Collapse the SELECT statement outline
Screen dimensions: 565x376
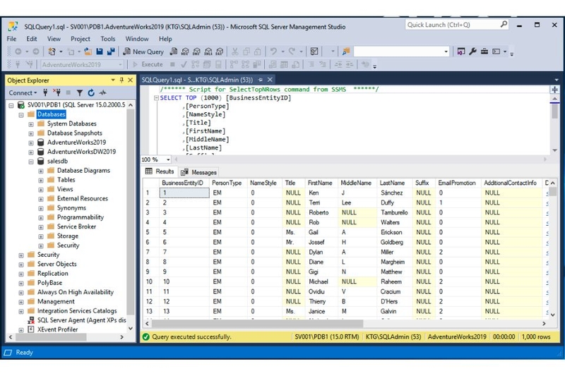pyautogui.click(x=156, y=98)
